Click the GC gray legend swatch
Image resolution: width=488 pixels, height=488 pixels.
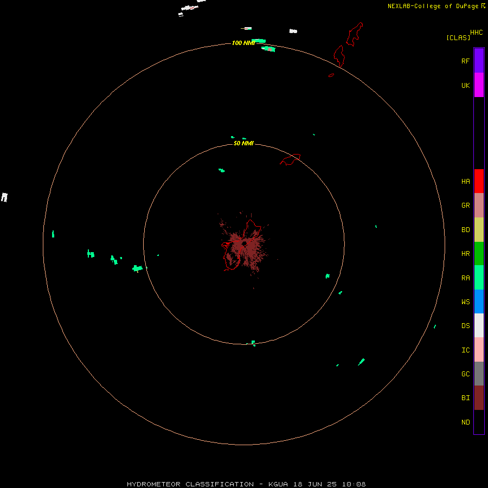point(479,374)
